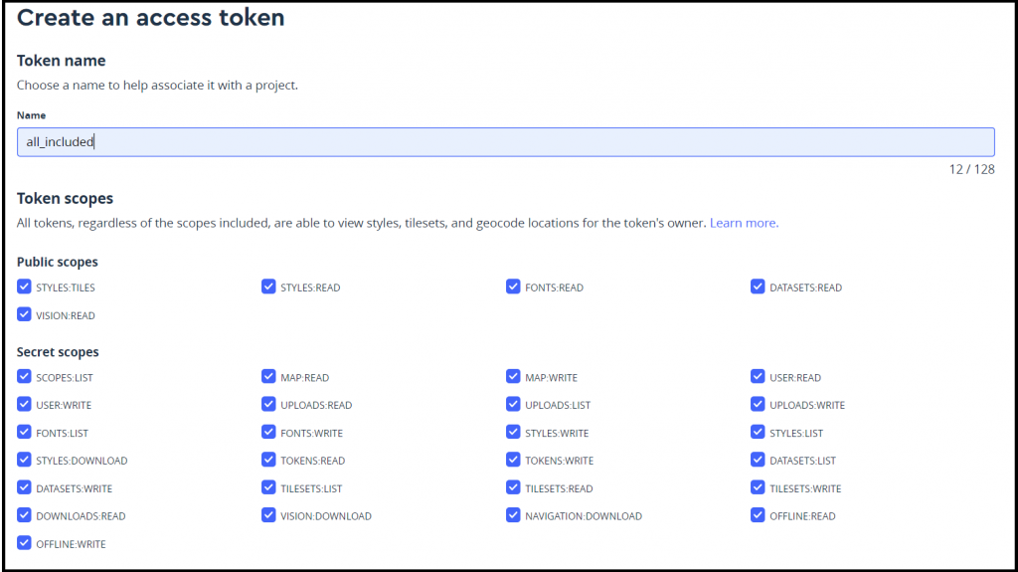The height and width of the screenshot is (572, 1018).
Task: Uncheck the STYLES:READ public scope
Action: [268, 286]
